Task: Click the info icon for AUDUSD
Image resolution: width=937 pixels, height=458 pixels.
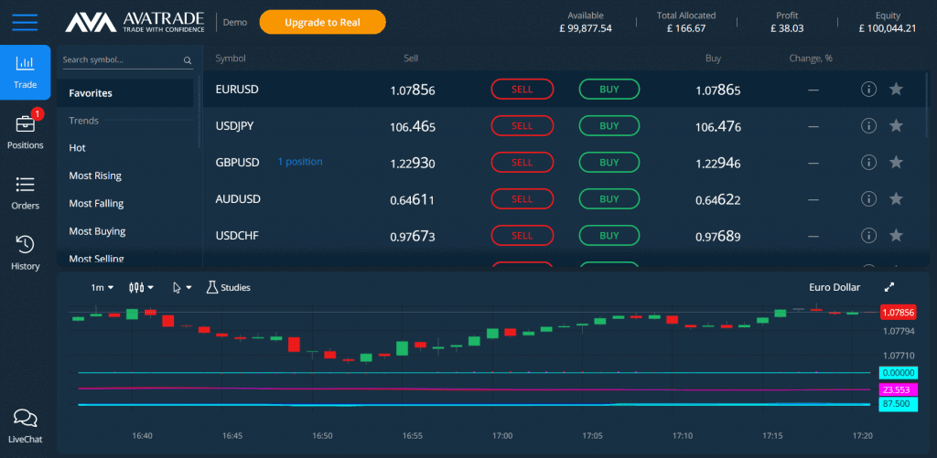Action: (x=869, y=199)
